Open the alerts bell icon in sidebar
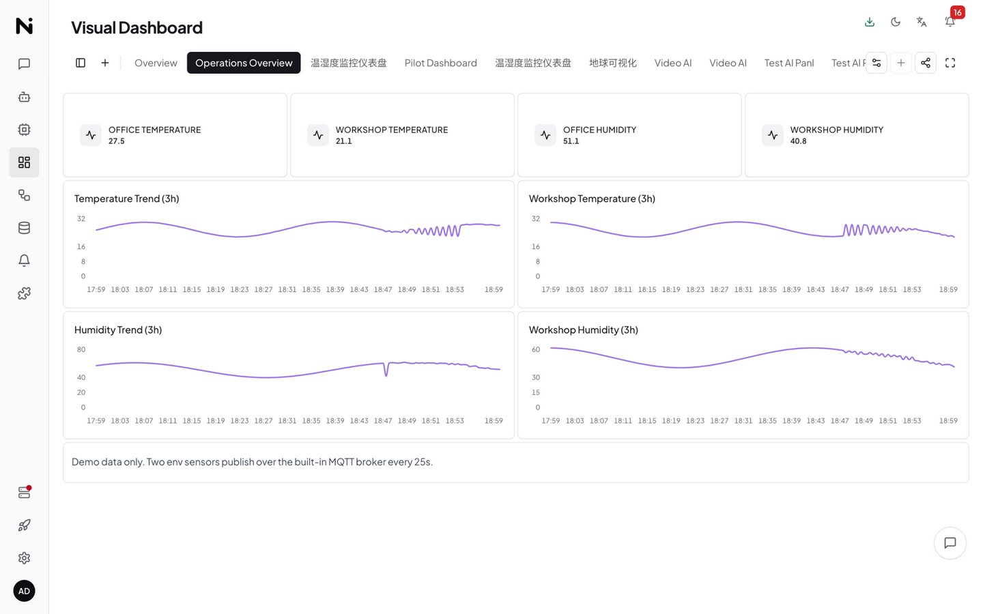The image size is (983, 614). tap(24, 261)
